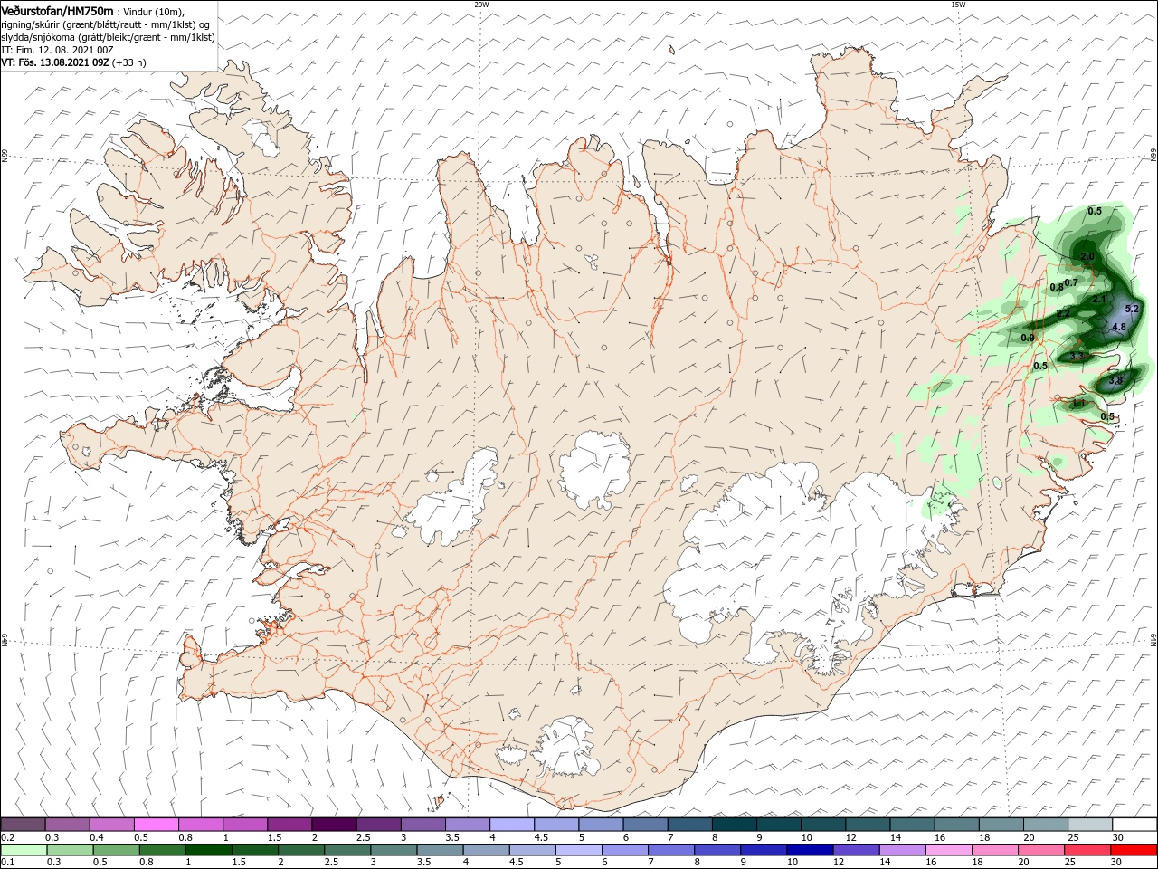
Task: Click the 4.8 precipitation value on map
Action: tap(1119, 327)
